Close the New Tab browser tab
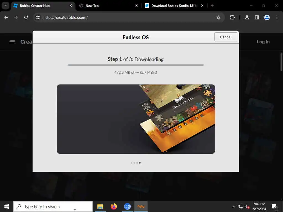The width and height of the screenshot is (283, 212). point(137,6)
